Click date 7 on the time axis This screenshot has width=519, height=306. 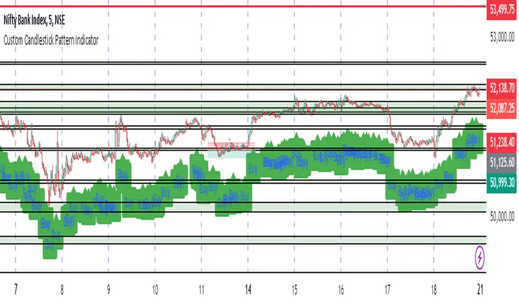click(16, 290)
